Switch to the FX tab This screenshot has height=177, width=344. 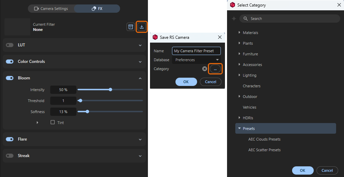[x=97, y=9]
